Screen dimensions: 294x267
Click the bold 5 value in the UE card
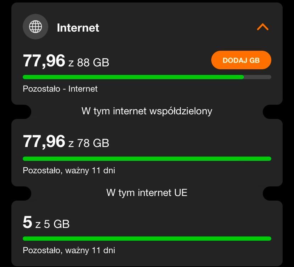click(x=27, y=222)
